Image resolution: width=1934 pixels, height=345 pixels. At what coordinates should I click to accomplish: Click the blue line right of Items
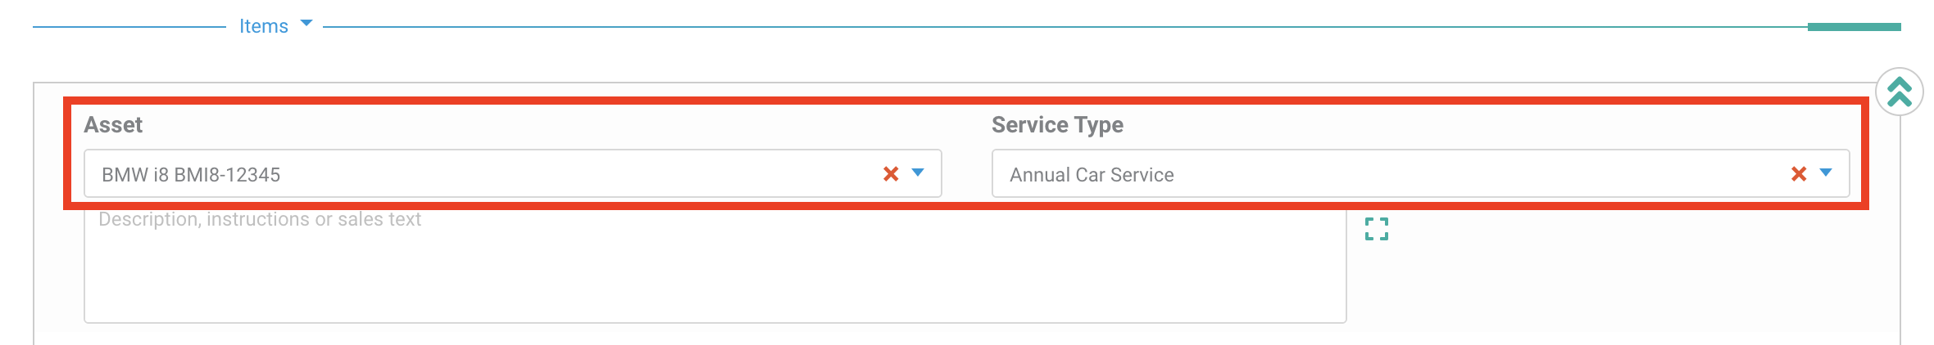[1065, 27]
